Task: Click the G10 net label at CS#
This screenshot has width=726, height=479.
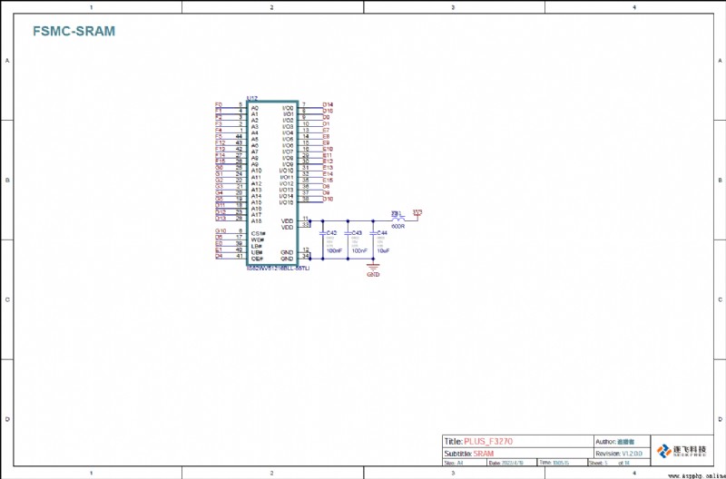Action: (x=221, y=230)
